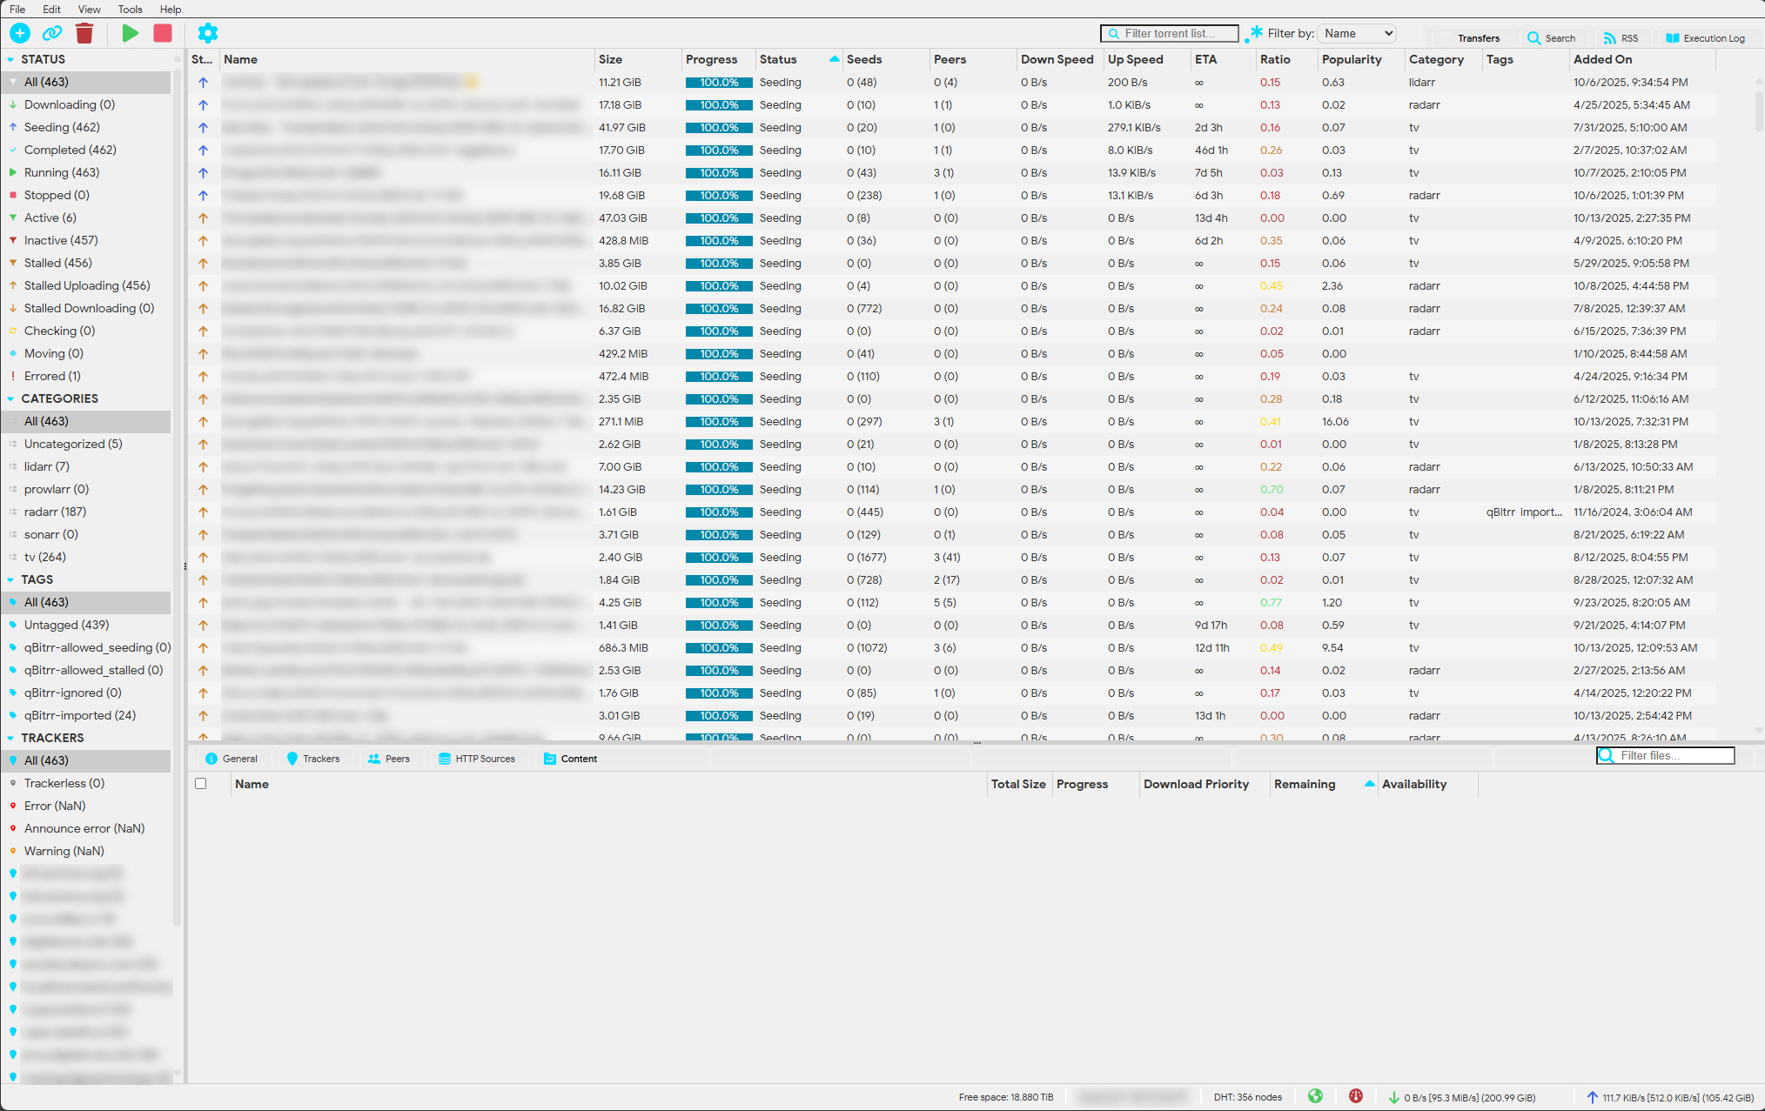Screen dimensions: 1765x1111
Task: Click the Search button
Action: (1550, 37)
